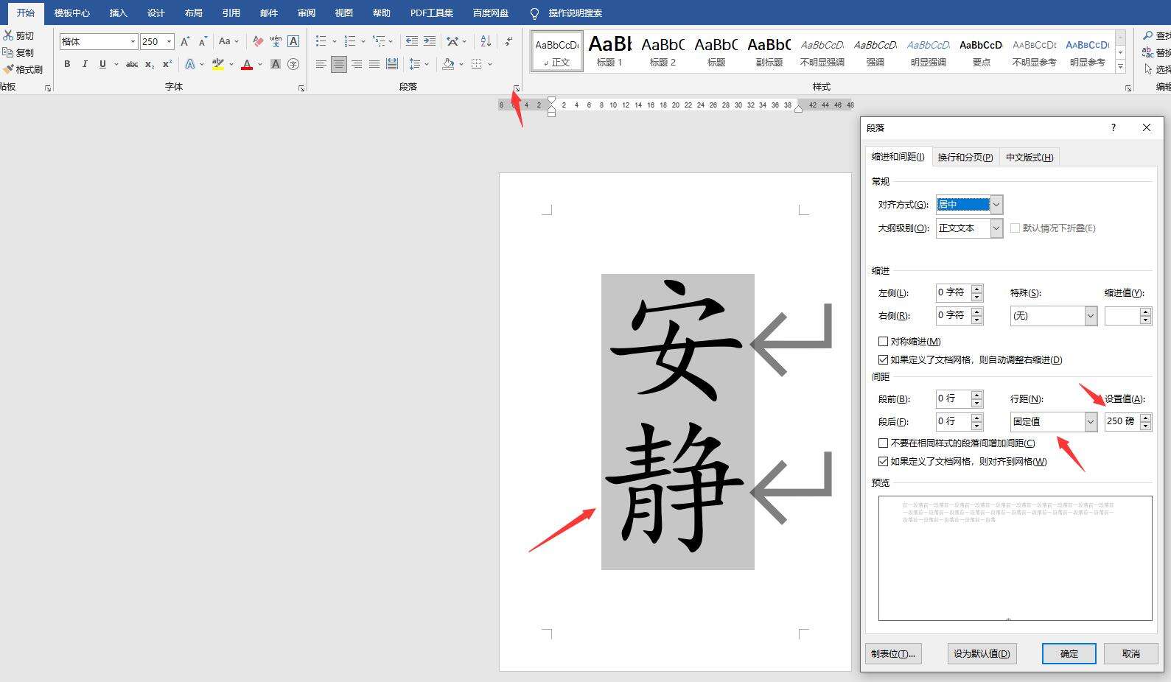Viewport: 1171px width, 682px height.
Task: Add character border
Action: pyautogui.click(x=293, y=41)
